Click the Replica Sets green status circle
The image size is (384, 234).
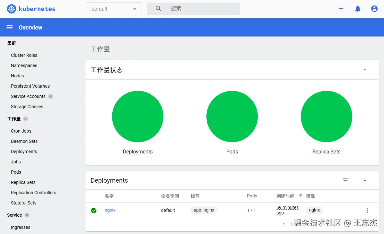pos(327,117)
